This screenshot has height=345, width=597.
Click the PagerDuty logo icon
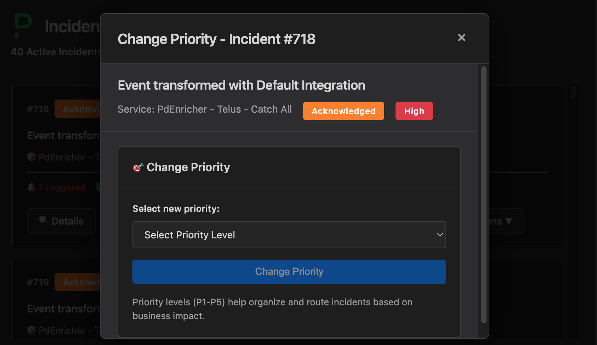pos(22,25)
